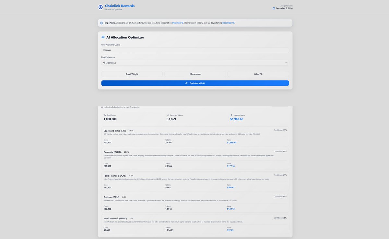389x239 pixels.
Task: Click the Season 1 Optimizer subtitle
Action: (114, 9)
